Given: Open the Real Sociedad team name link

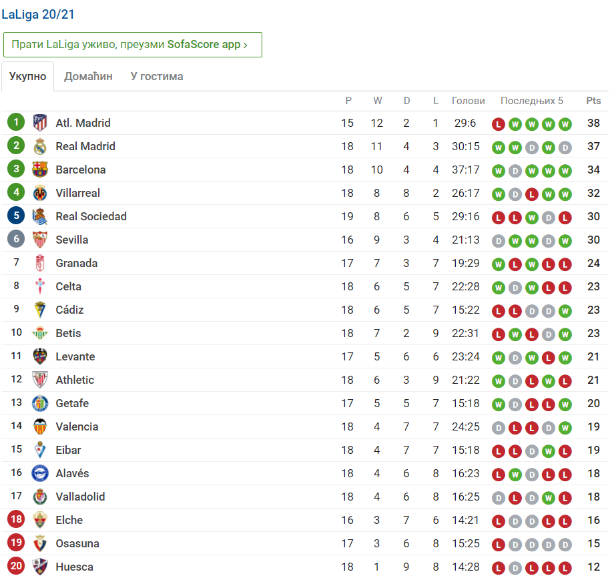Looking at the screenshot, I should (91, 216).
